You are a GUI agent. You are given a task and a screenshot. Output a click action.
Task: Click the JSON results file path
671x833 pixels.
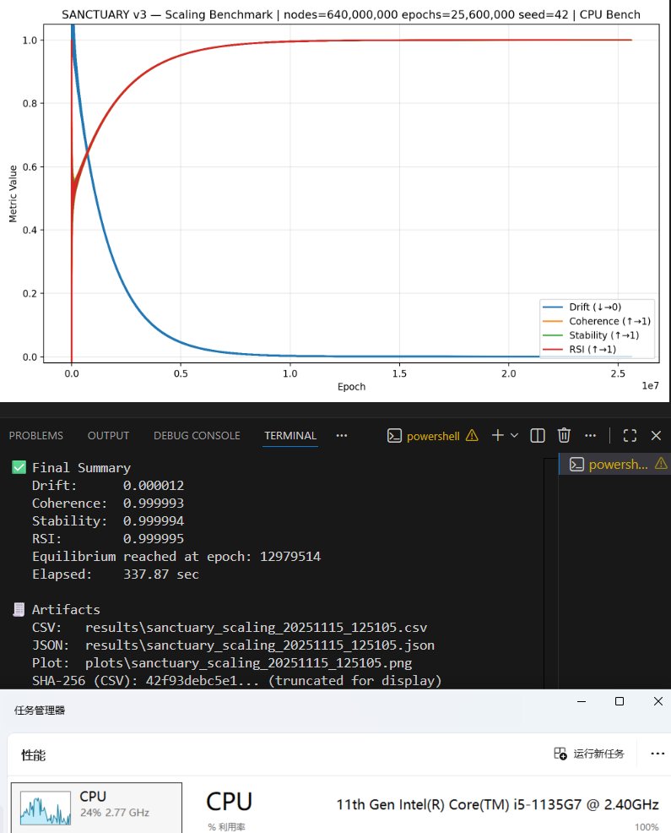pos(260,645)
